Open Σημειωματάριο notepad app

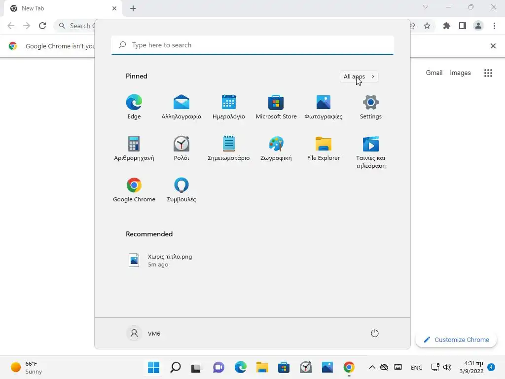pyautogui.click(x=229, y=148)
